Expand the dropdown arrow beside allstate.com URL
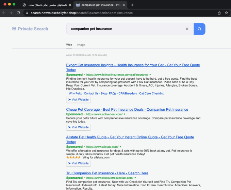This screenshot has height=190, width=231. tap(120, 147)
